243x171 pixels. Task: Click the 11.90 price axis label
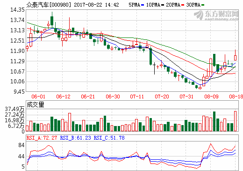(x=17, y=51)
